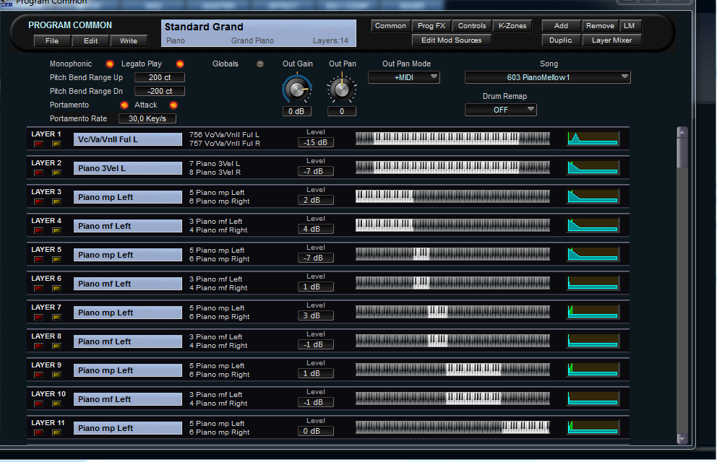
Task: Switch to the Prog FX tab
Action: 431,26
